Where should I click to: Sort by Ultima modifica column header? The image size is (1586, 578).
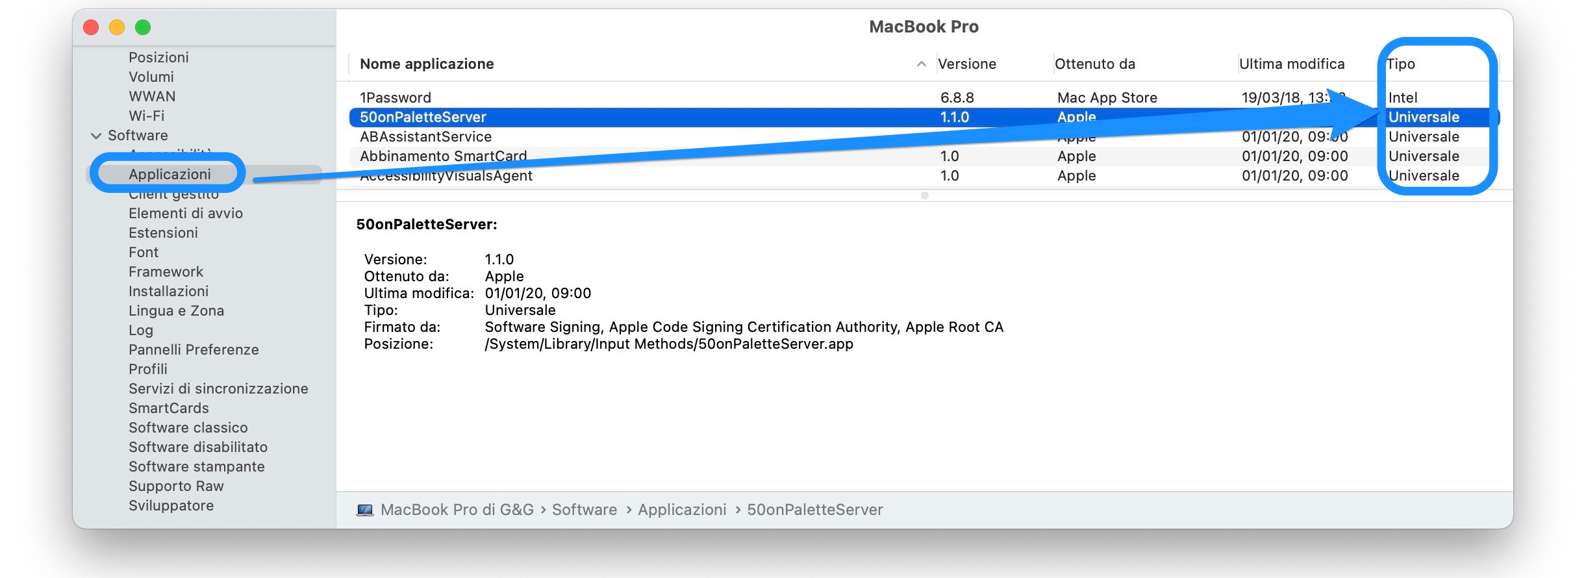[x=1292, y=64]
